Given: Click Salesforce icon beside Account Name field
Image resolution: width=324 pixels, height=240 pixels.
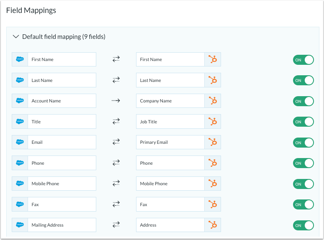Looking at the screenshot, I should [20, 101].
